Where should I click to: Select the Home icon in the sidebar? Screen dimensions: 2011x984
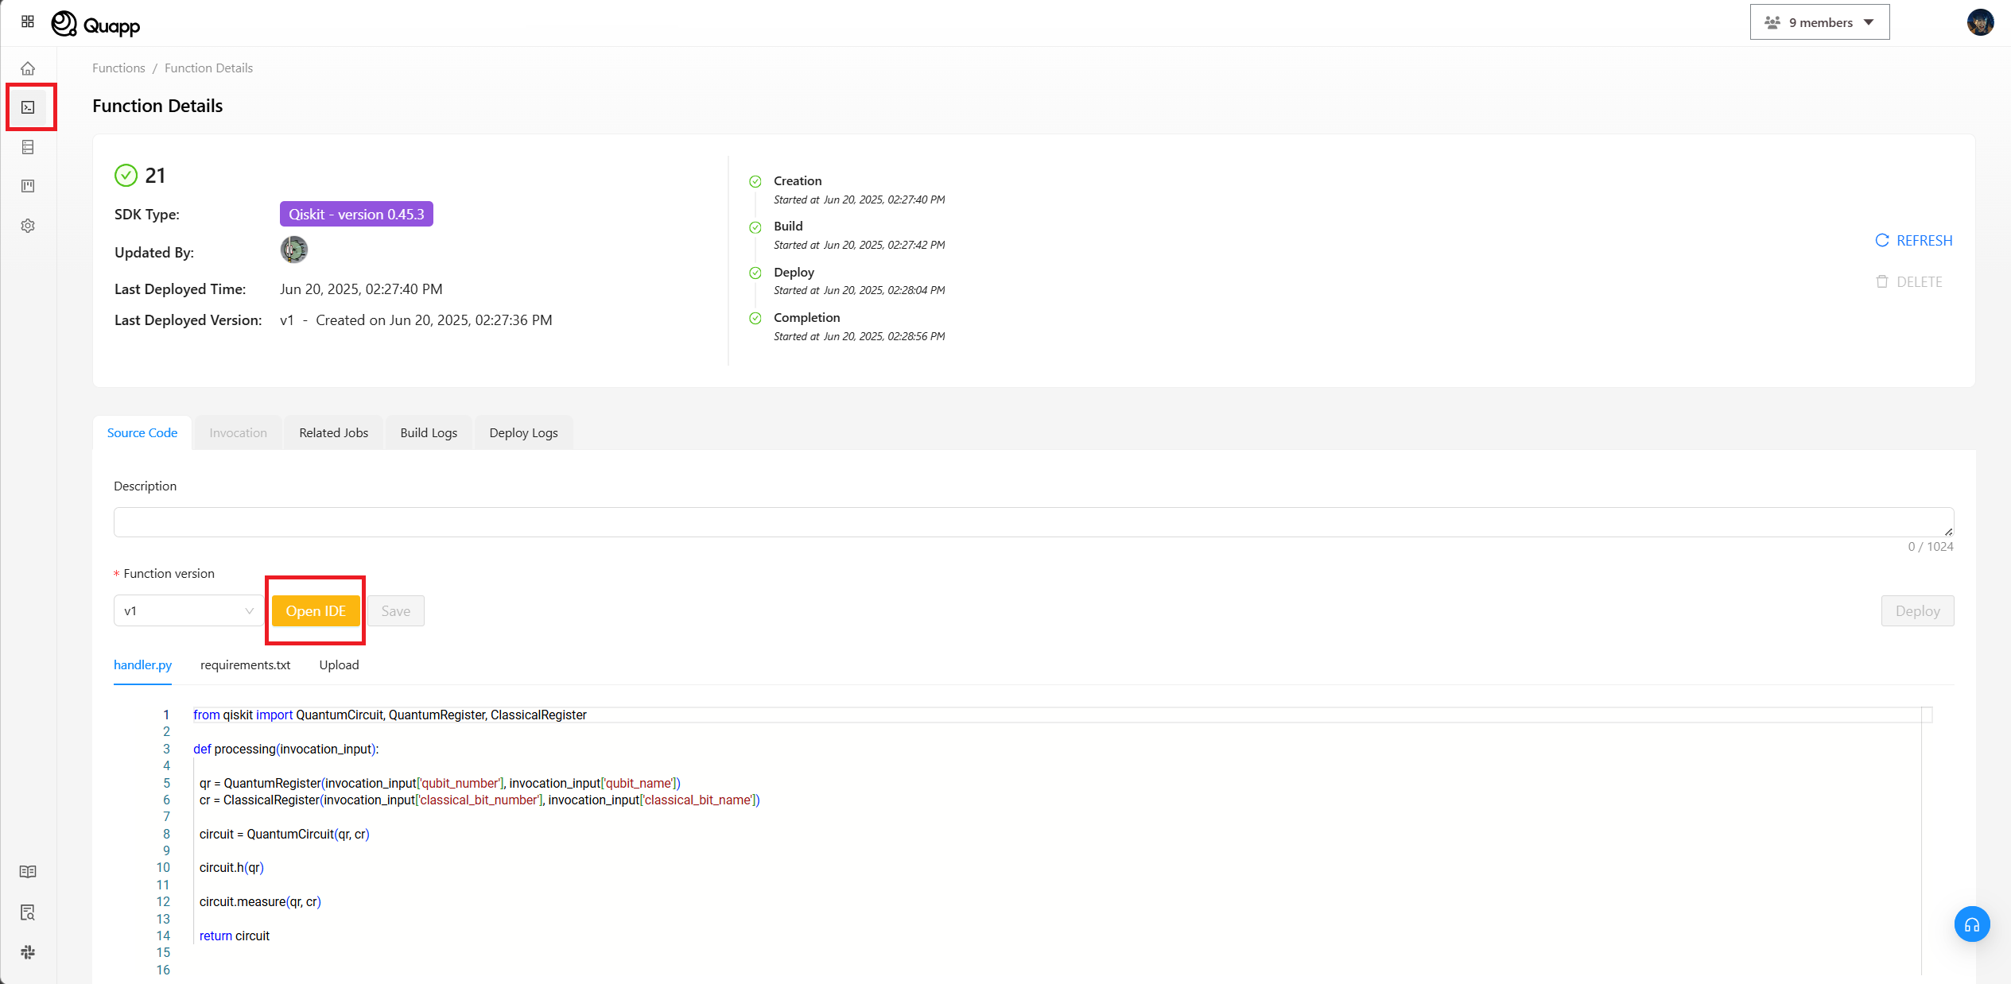click(x=29, y=68)
